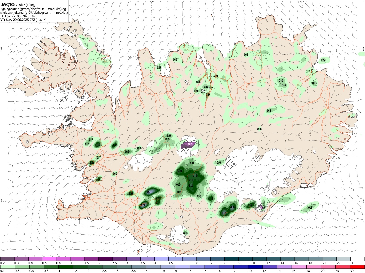
Task: Click the 4.0 precipitation value on the map
Action: pos(232,208)
